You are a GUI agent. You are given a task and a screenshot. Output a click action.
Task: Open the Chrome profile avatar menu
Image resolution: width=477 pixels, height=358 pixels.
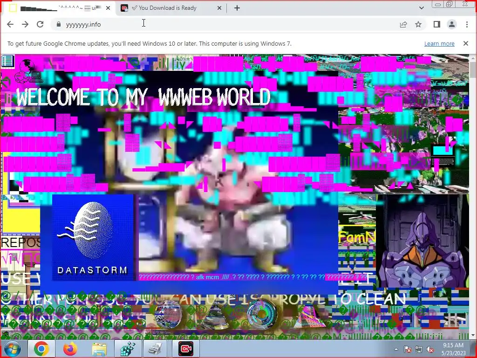[452, 24]
